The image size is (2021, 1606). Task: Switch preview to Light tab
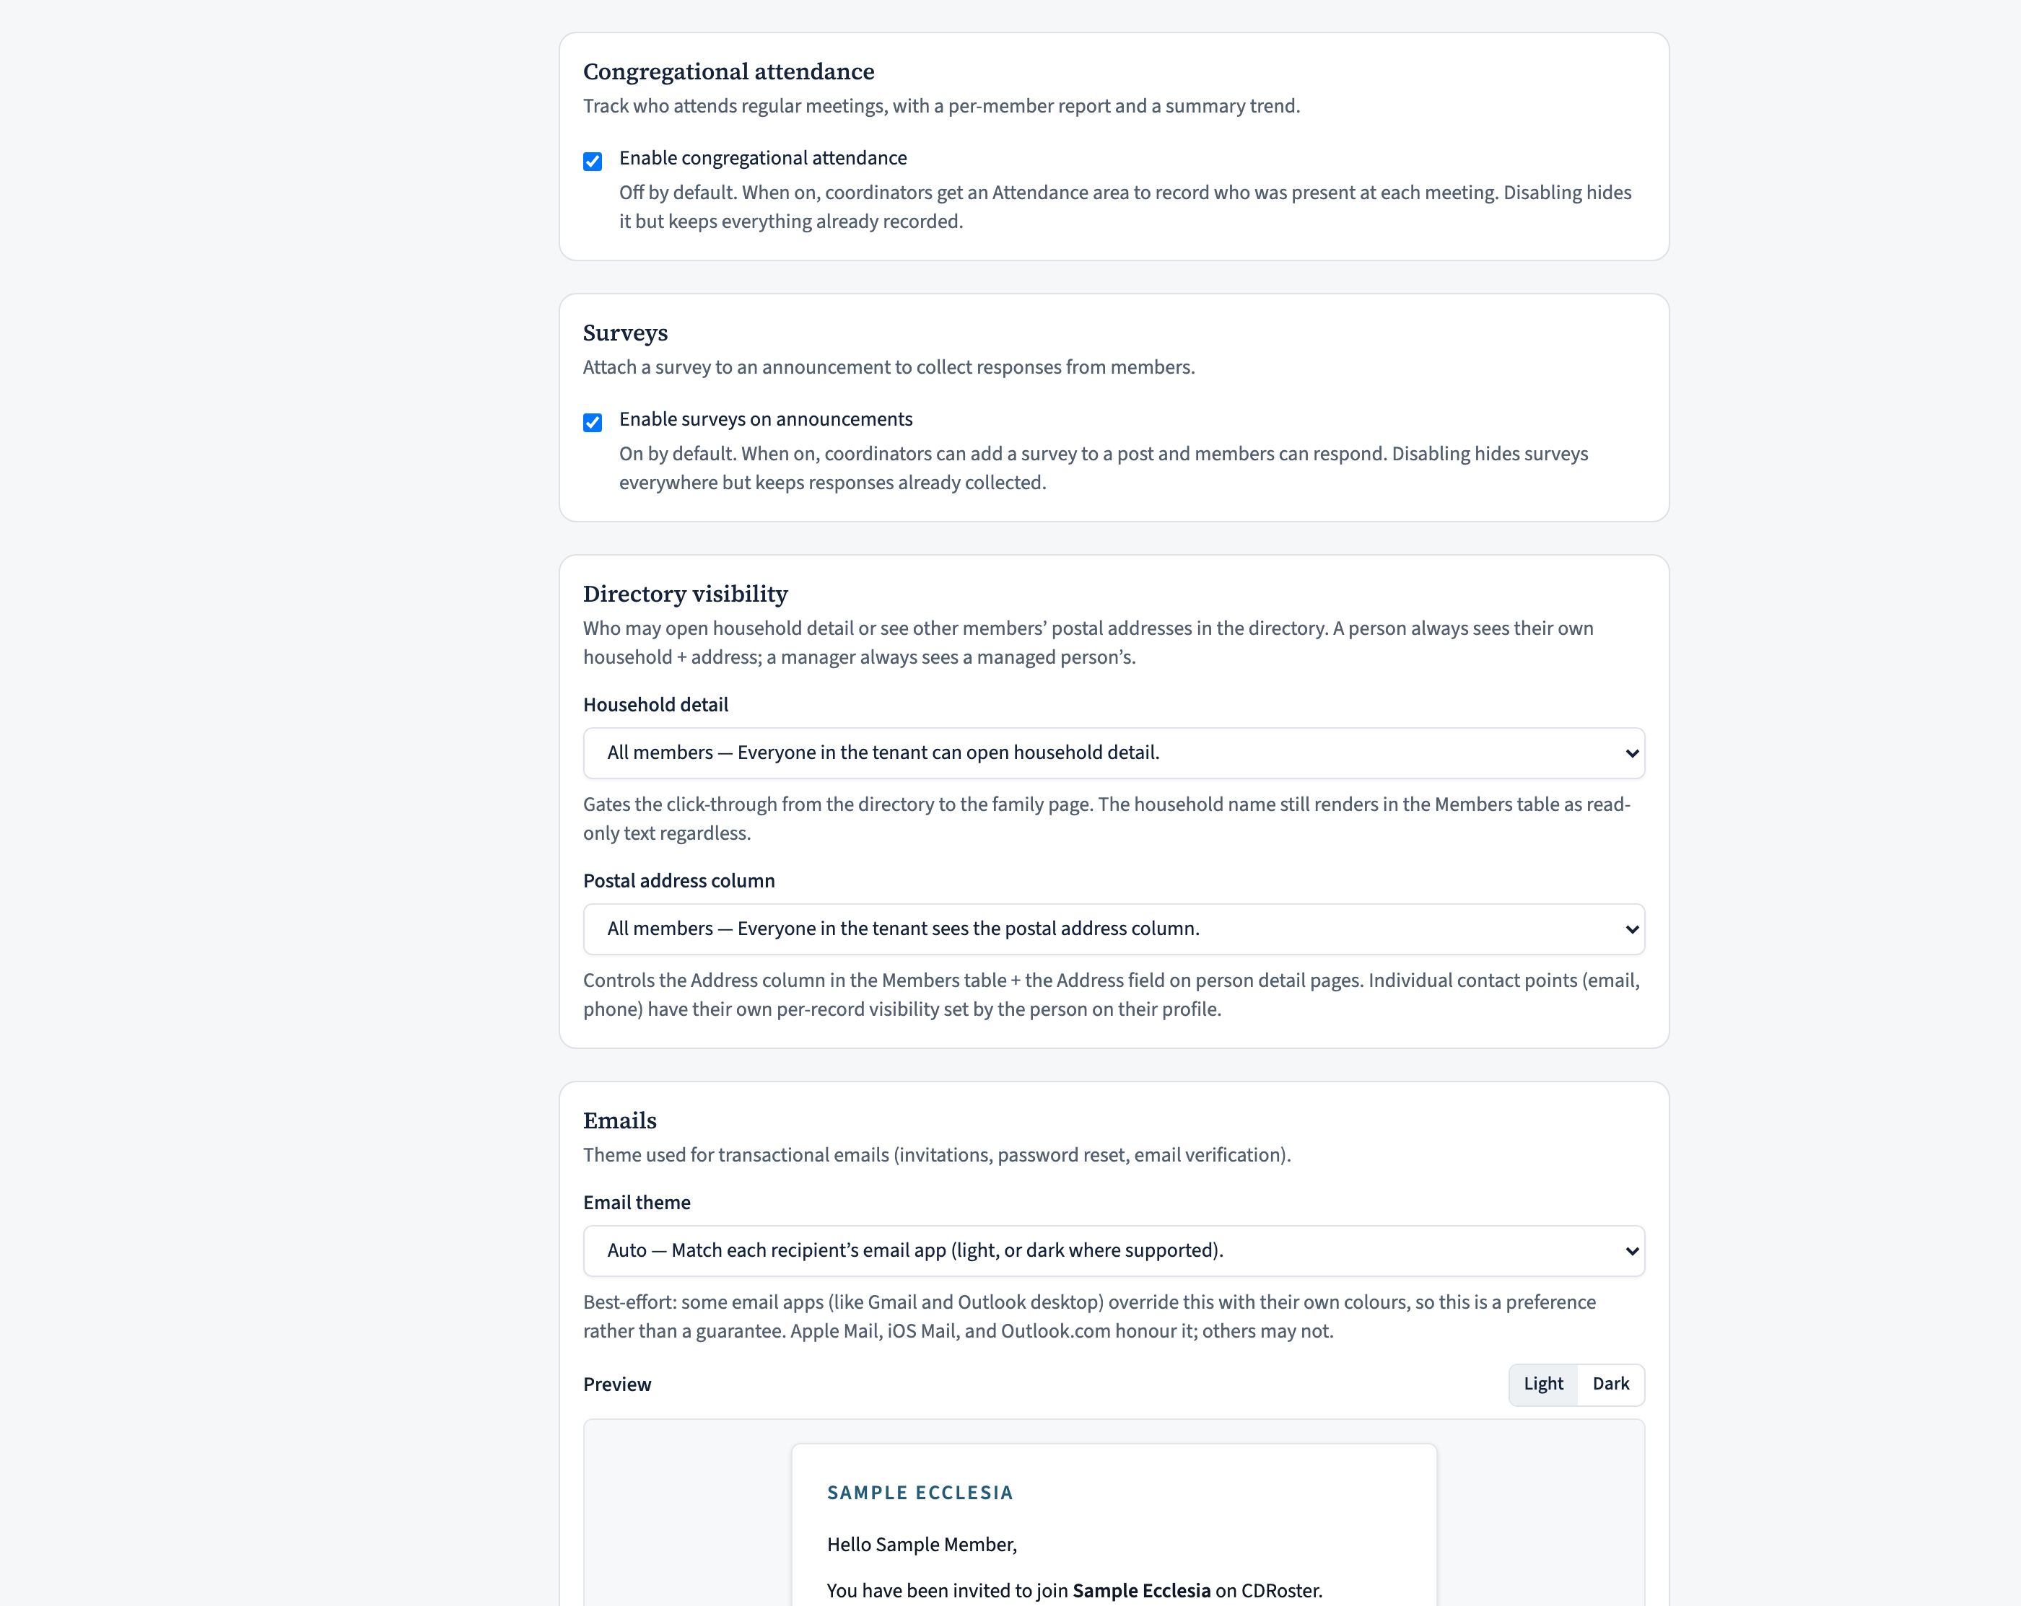(1543, 1384)
